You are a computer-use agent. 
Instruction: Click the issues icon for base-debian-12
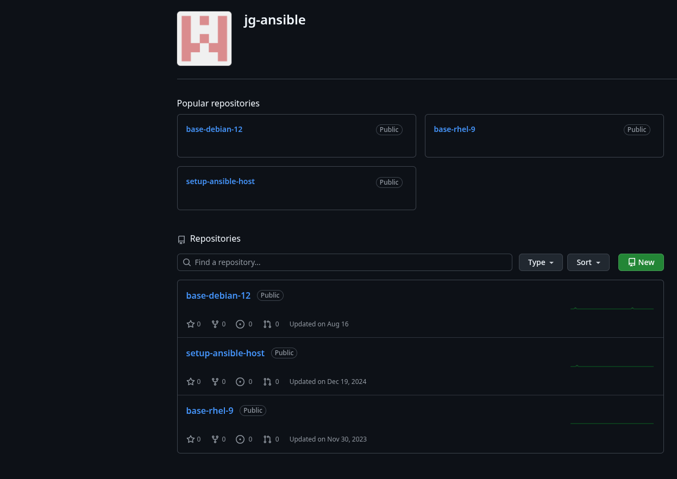coord(240,324)
